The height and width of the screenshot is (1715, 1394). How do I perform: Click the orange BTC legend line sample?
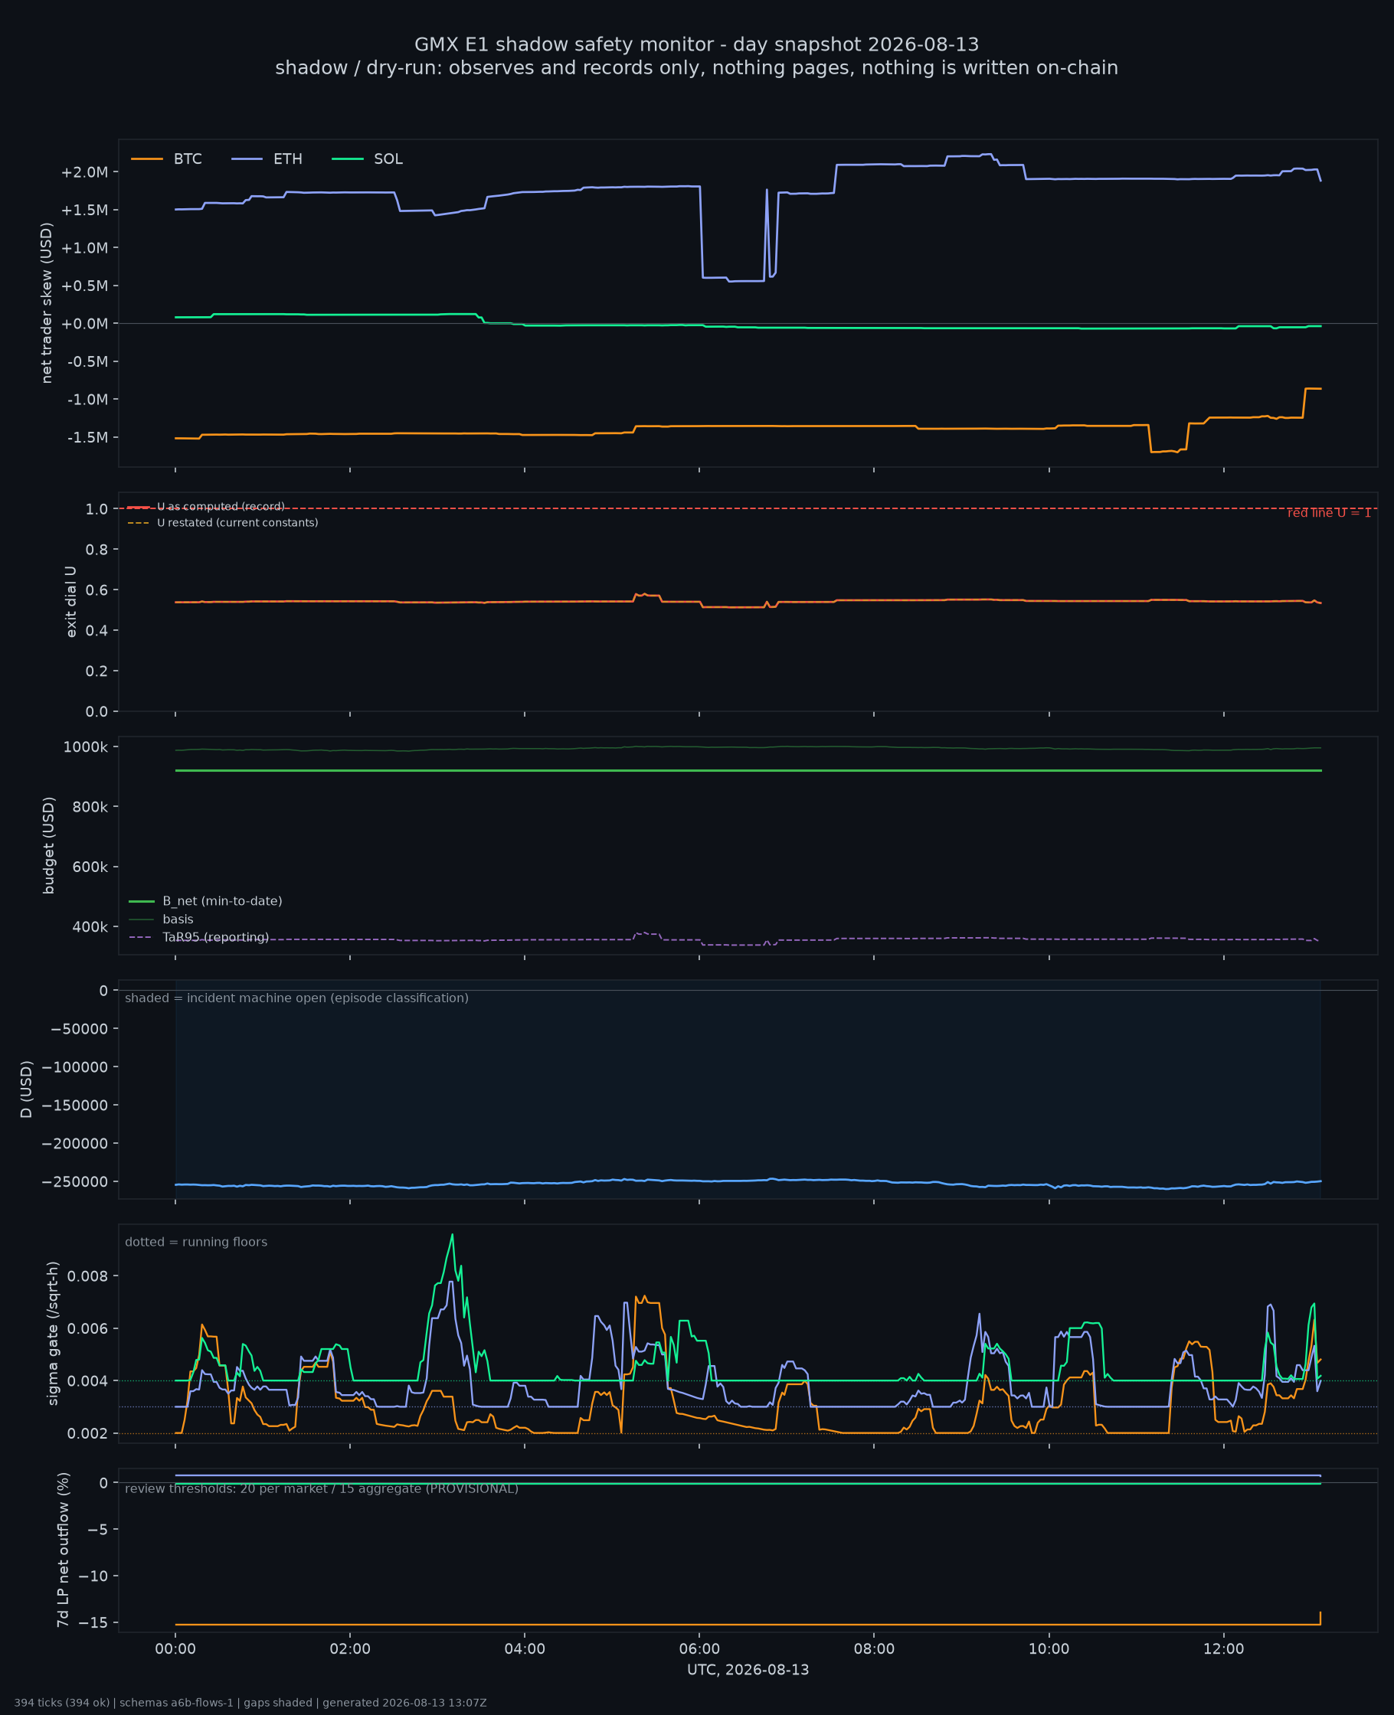pos(147,159)
